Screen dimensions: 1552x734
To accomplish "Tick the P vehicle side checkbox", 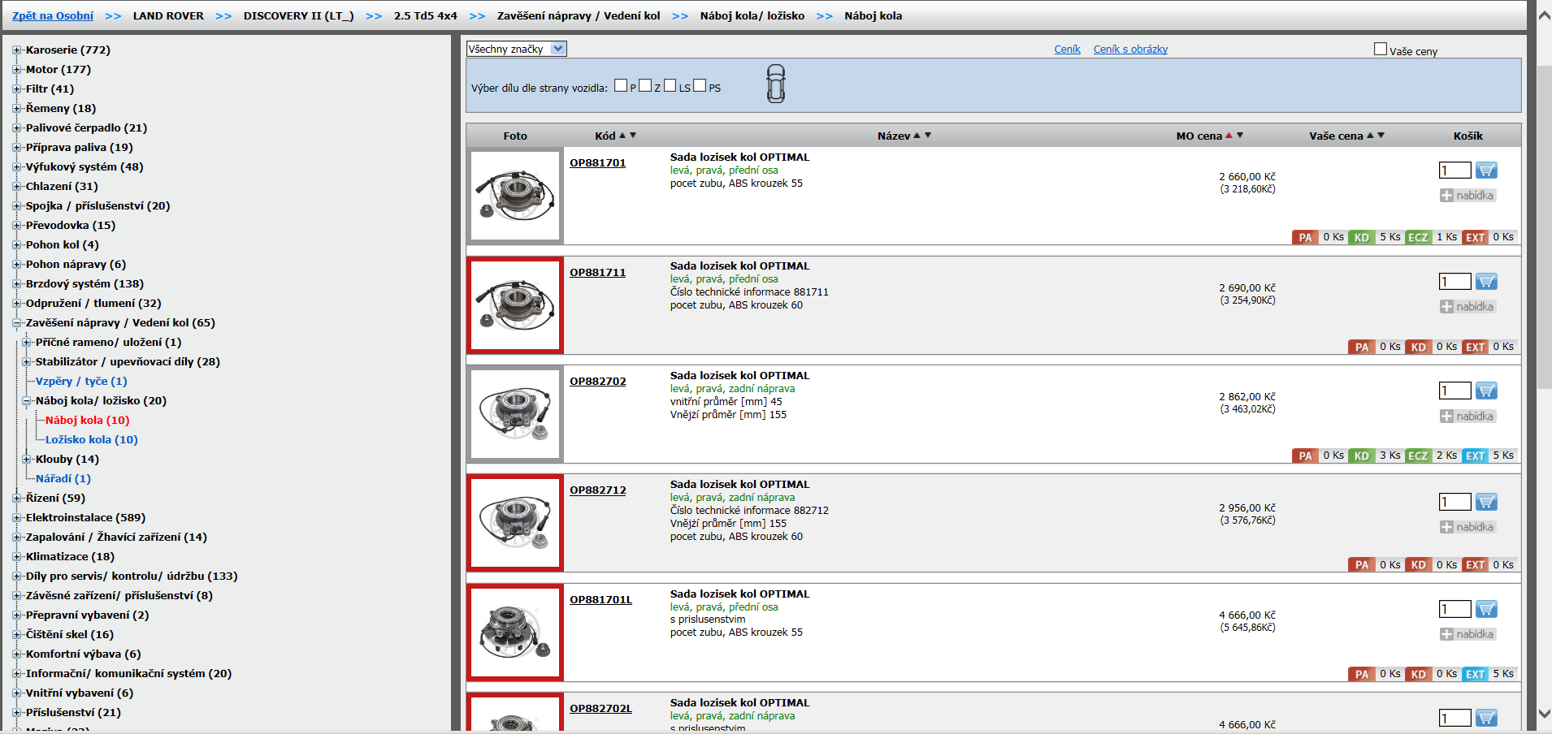I will [x=621, y=86].
